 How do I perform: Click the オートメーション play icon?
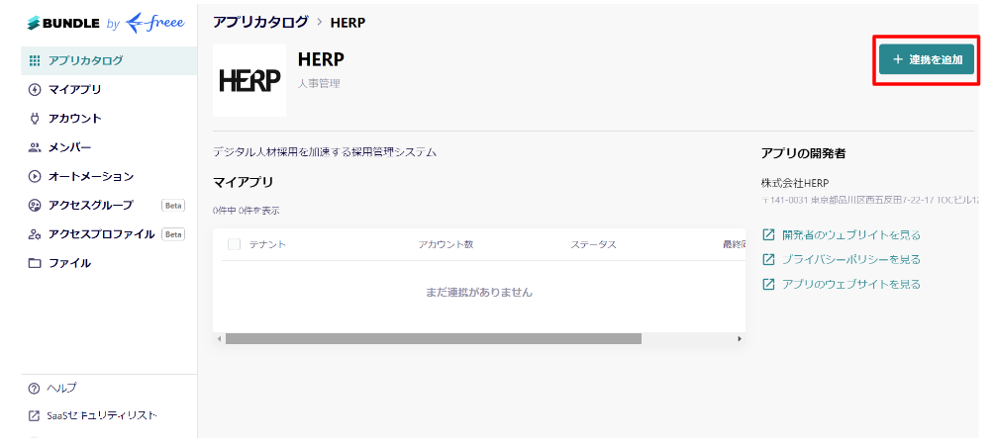click(36, 176)
